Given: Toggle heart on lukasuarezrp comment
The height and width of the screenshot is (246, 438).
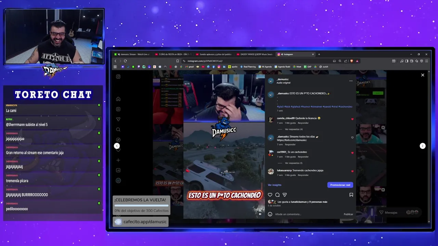Looking at the screenshot, I should click(352, 172).
